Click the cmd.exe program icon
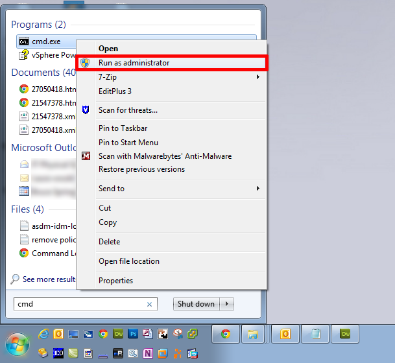 pyautogui.click(x=24, y=41)
